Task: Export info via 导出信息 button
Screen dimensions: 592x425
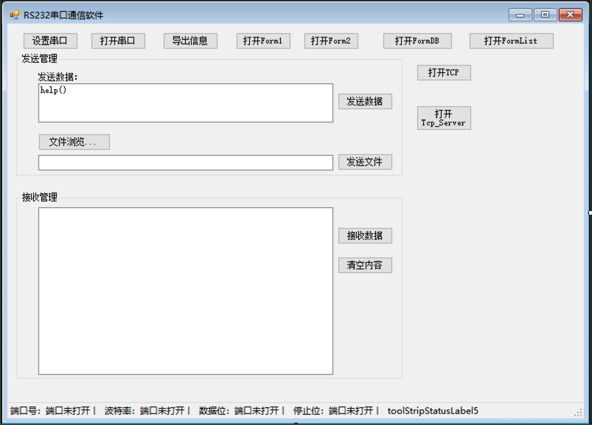Action: click(x=190, y=41)
